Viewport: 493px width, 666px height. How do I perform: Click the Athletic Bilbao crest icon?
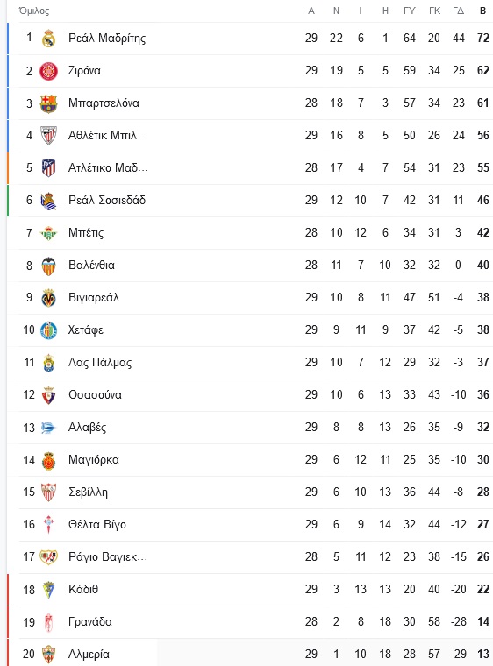48,136
